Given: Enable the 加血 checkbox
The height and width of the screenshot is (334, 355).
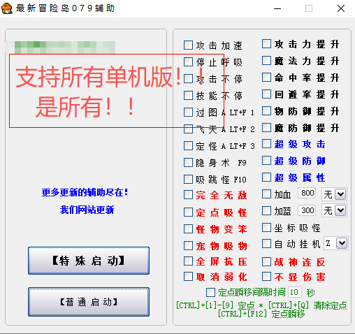Looking at the screenshot, I should click(x=266, y=194).
